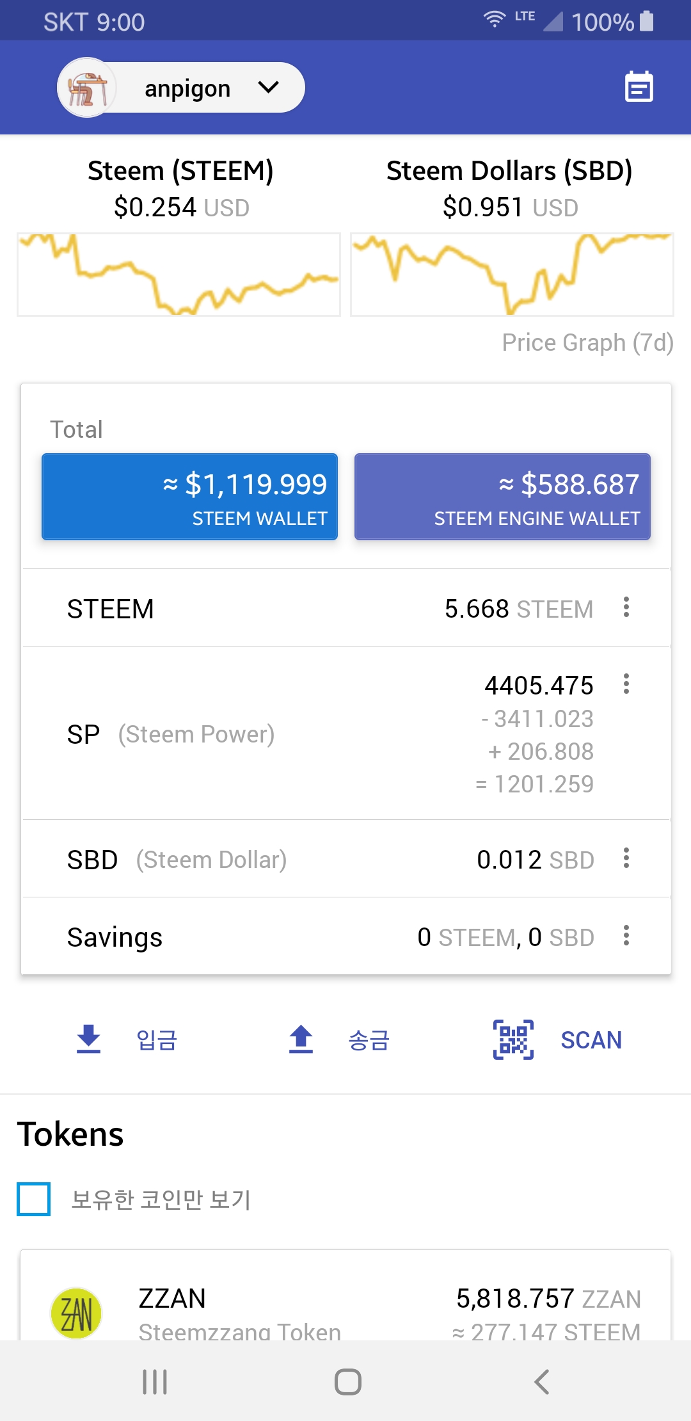Open the recent apps navigation button
This screenshot has height=1421, width=691.
[x=155, y=1382]
